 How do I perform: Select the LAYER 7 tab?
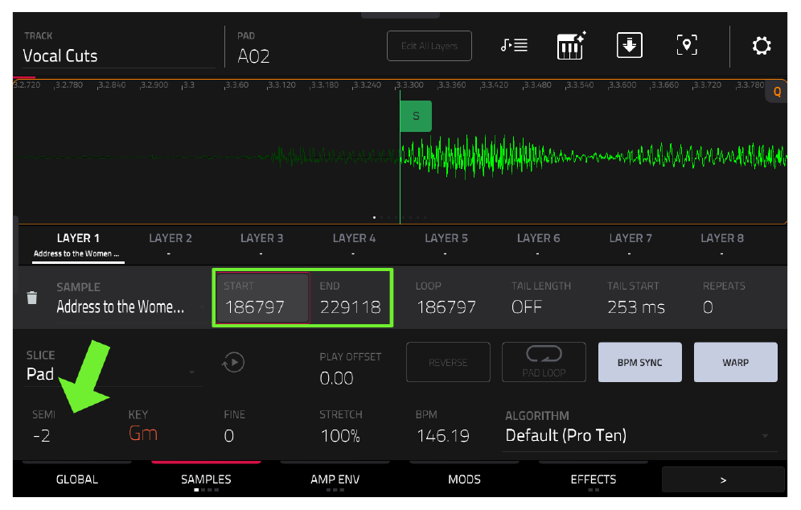(x=630, y=245)
